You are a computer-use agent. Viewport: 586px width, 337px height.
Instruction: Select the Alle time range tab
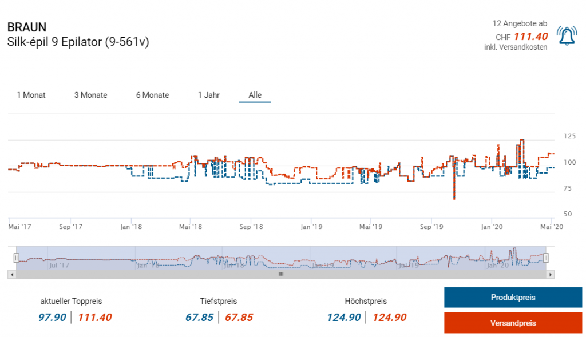coord(255,95)
